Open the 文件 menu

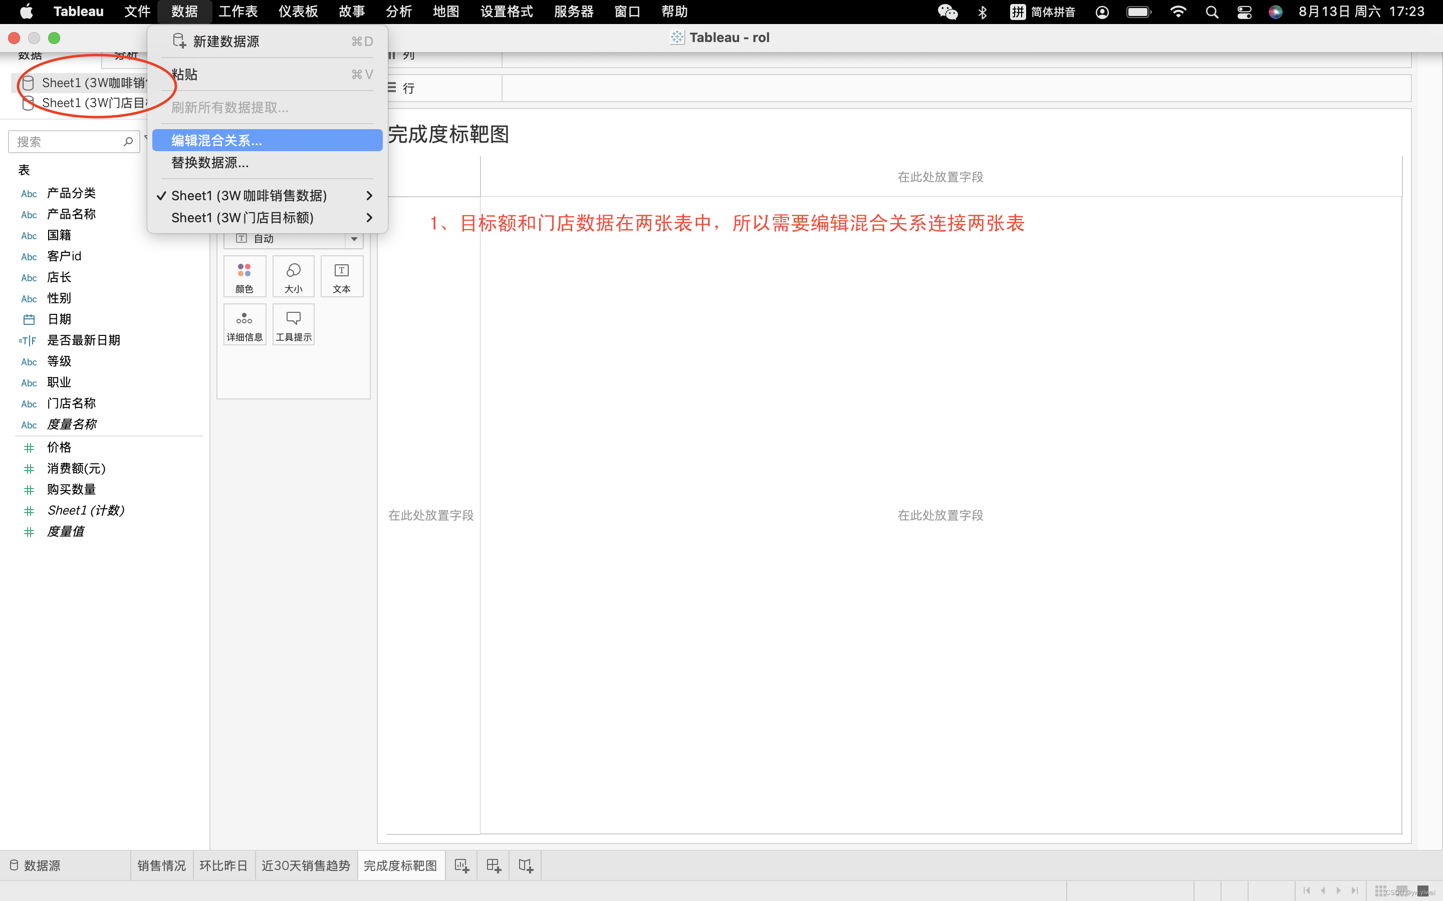pyautogui.click(x=137, y=12)
